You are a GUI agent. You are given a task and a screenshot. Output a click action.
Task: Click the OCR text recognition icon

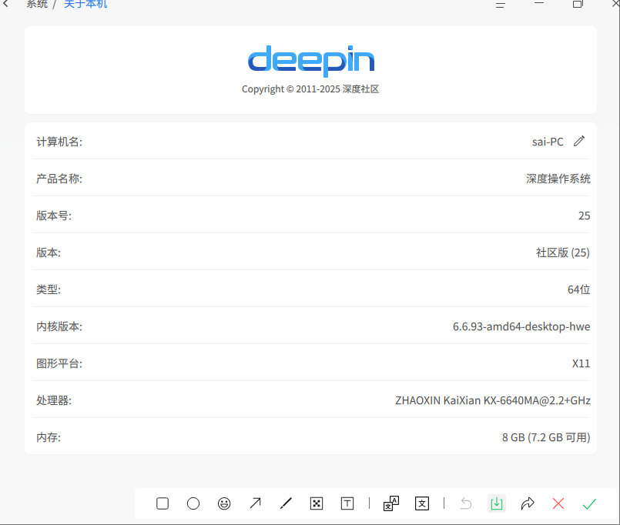(422, 503)
